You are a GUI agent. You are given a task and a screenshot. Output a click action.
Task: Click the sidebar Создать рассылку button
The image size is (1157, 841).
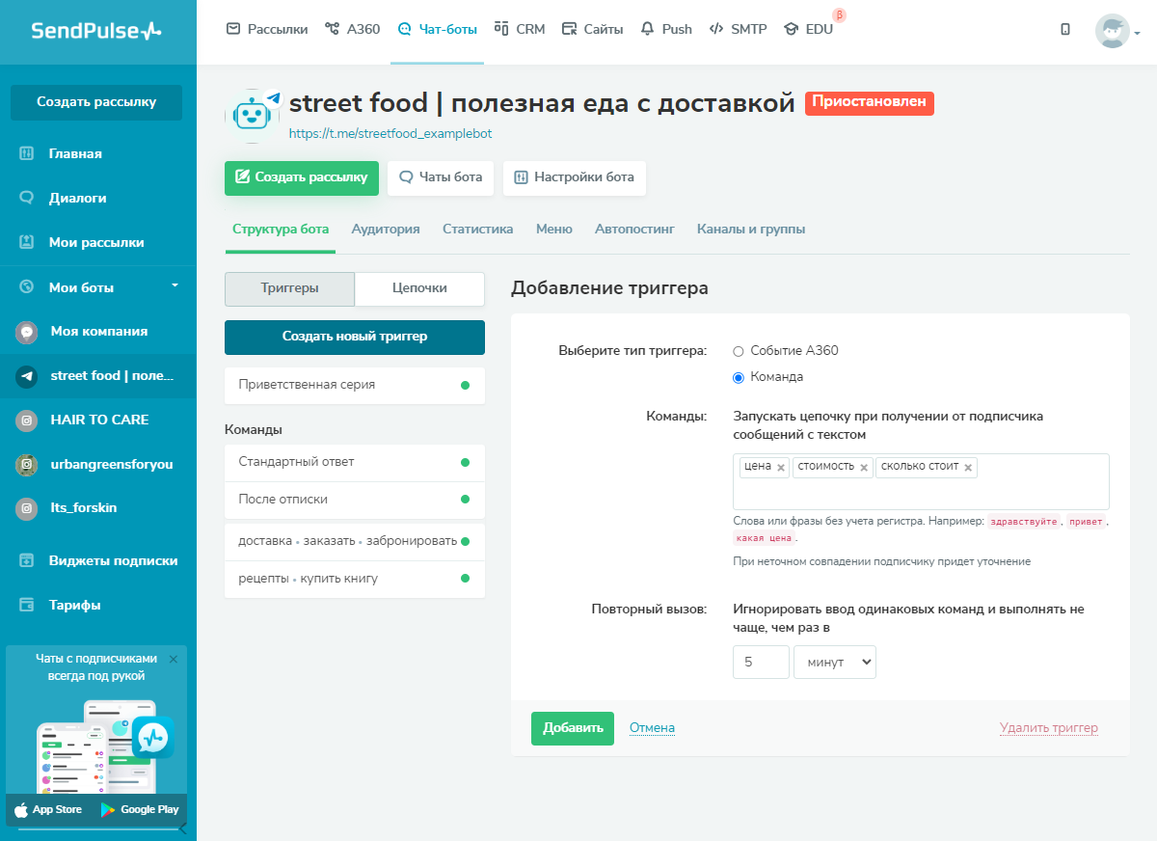point(96,102)
